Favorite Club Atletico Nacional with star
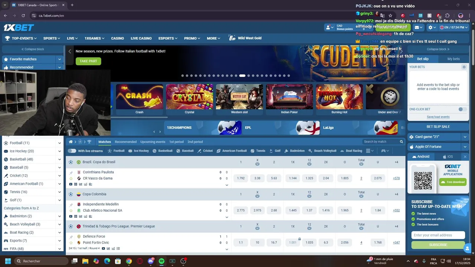The height and width of the screenshot is (267, 475). [71, 211]
